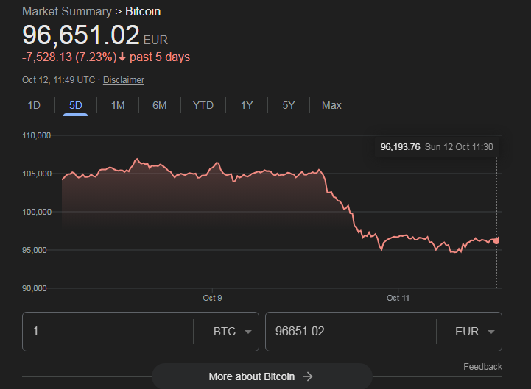Click the 90,000 y-axis label

click(x=34, y=288)
